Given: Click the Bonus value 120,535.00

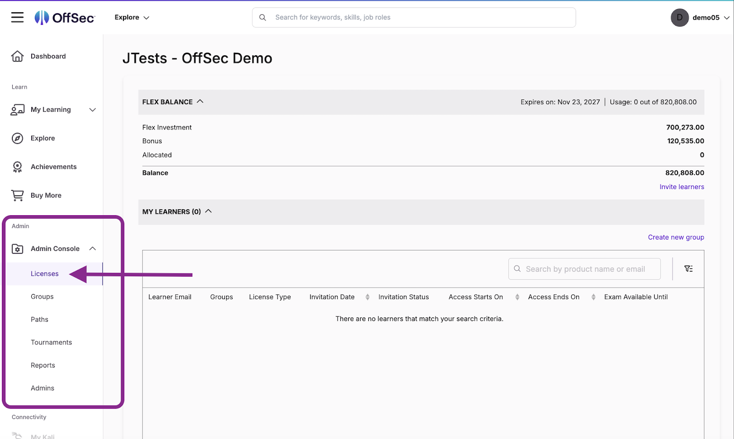Looking at the screenshot, I should pyautogui.click(x=685, y=141).
